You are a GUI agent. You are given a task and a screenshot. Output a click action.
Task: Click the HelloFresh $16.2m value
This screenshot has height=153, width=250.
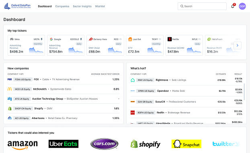pos(212,52)
